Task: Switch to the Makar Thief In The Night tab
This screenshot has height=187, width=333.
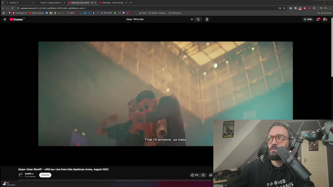Action: click(113, 3)
